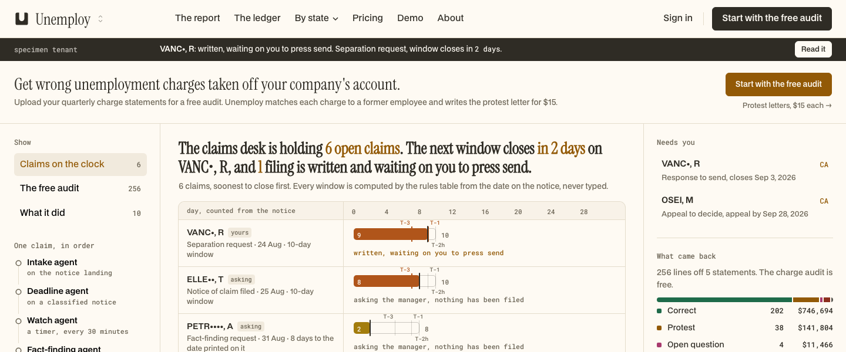Image resolution: width=846 pixels, height=352 pixels.
Task: Click OSEI, M under Needs you
Action: [744, 207]
